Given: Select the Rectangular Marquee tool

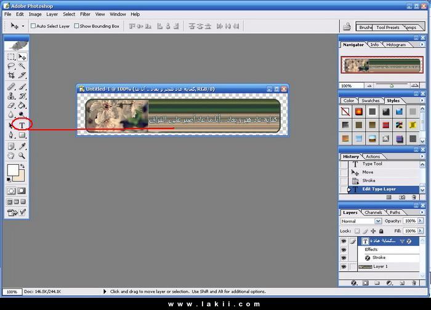Looking at the screenshot, I should [11, 57].
